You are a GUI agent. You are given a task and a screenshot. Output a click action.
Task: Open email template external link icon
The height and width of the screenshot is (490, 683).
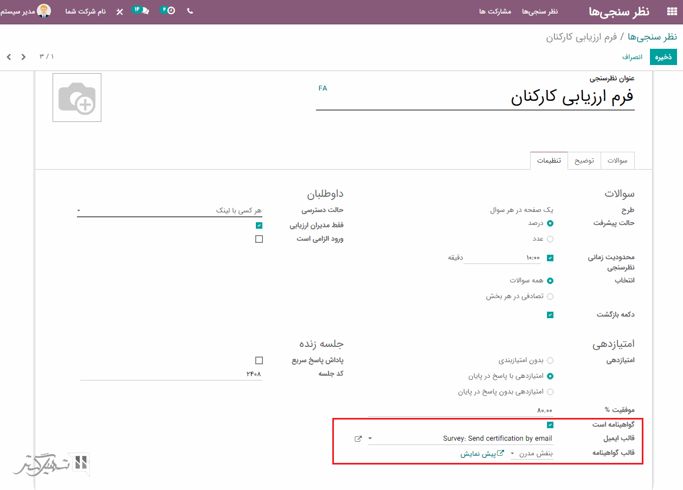[358, 439]
